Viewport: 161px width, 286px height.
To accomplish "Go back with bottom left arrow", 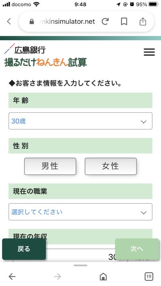I will pyautogui.click(x=12, y=276).
